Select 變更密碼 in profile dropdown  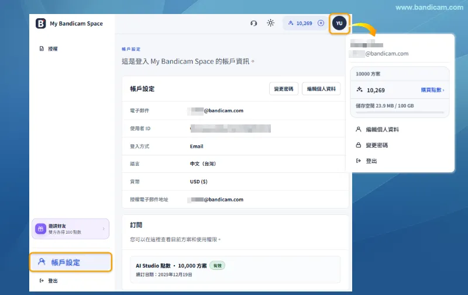[377, 145]
